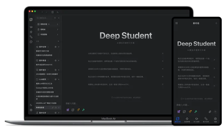Click the lightning bolt icon in left rail
The height and width of the screenshot is (128, 222).
(31, 32)
